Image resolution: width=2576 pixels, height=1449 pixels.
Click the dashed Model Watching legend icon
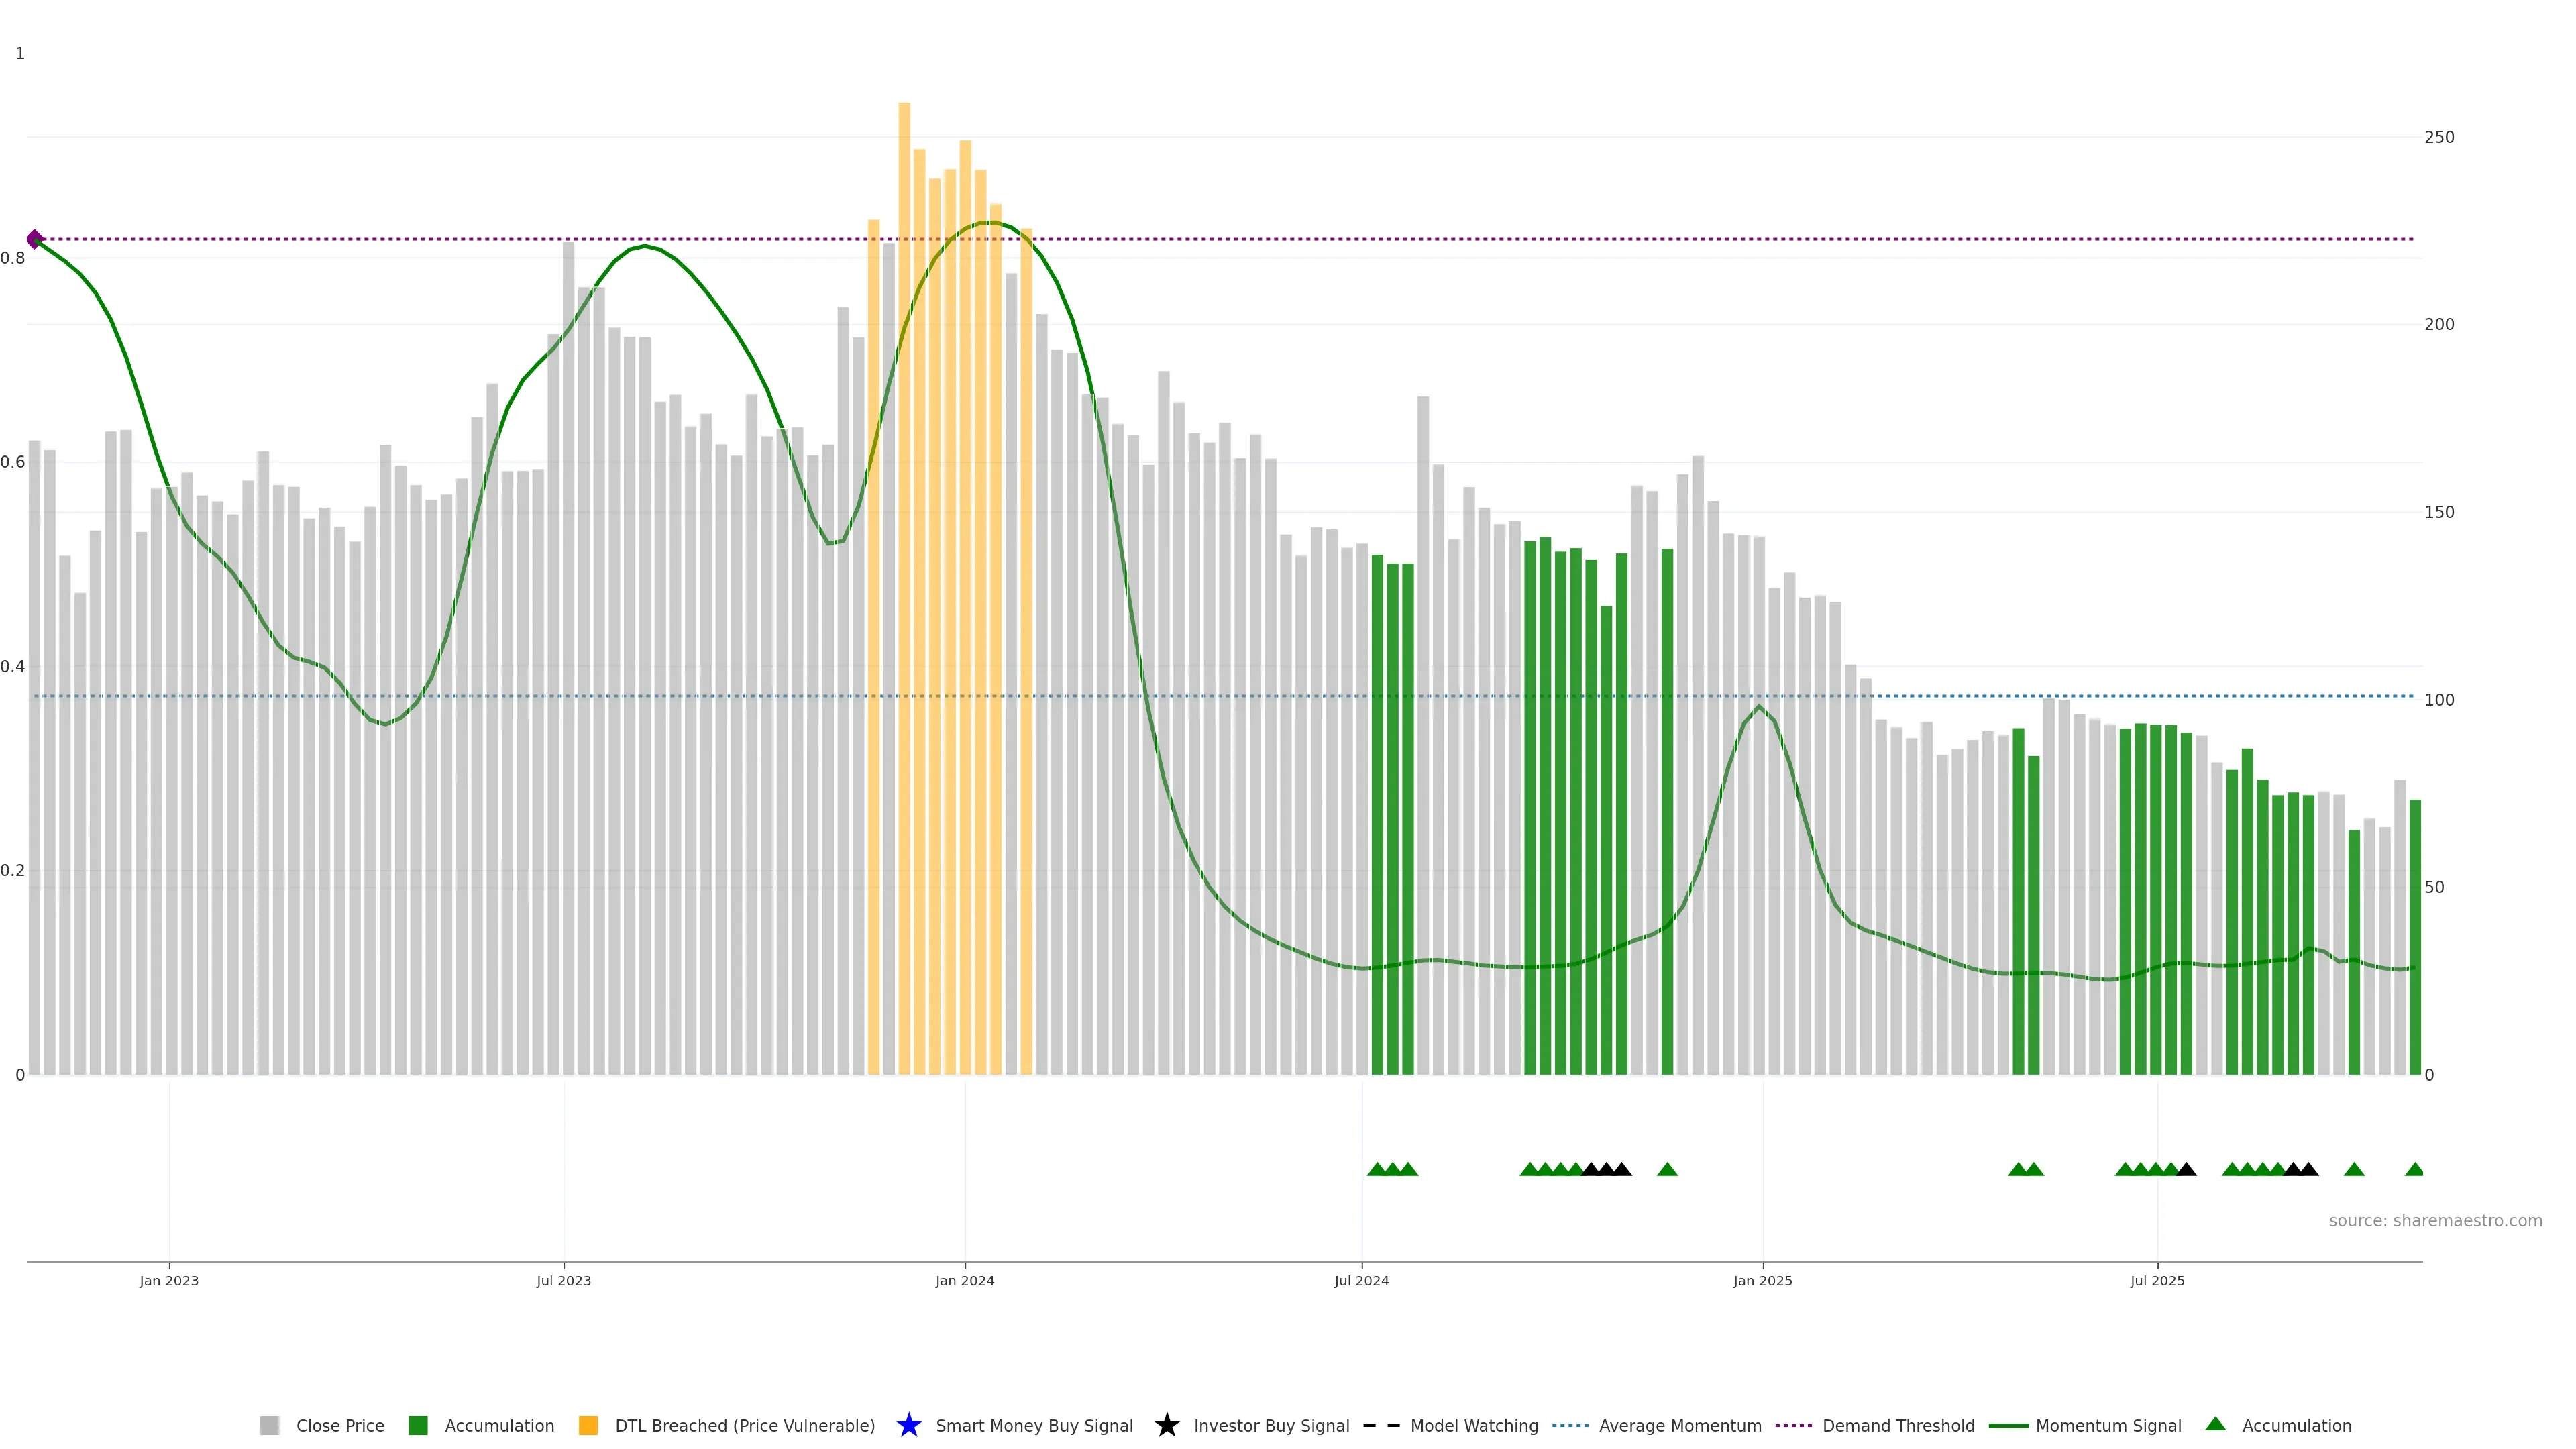click(x=1381, y=1425)
